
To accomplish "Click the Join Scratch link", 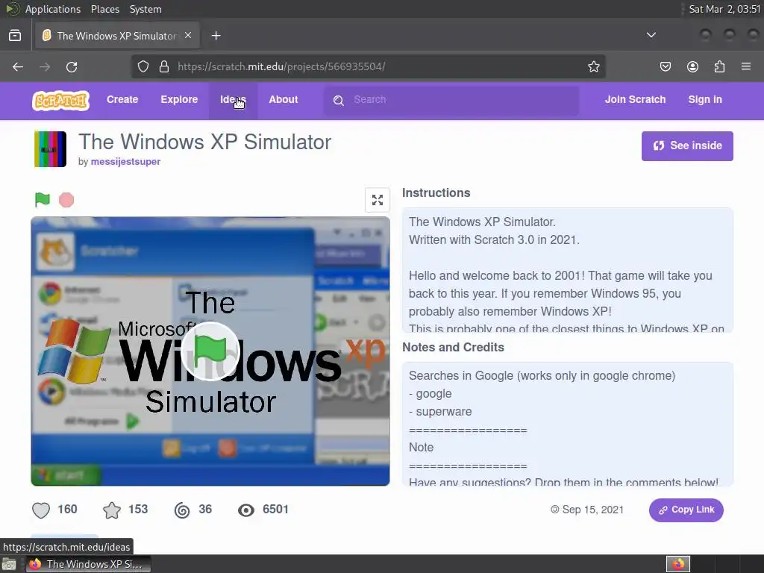I will click(x=635, y=99).
